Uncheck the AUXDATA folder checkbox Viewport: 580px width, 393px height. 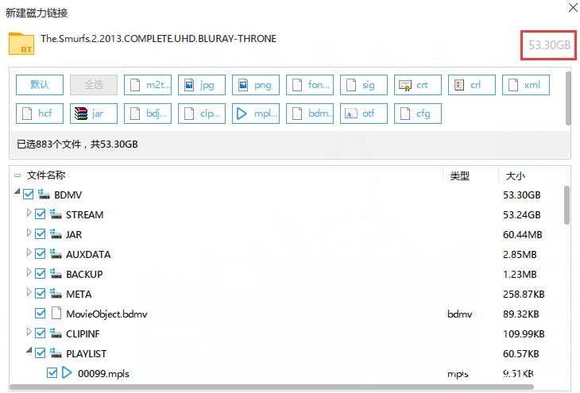pyautogui.click(x=40, y=254)
